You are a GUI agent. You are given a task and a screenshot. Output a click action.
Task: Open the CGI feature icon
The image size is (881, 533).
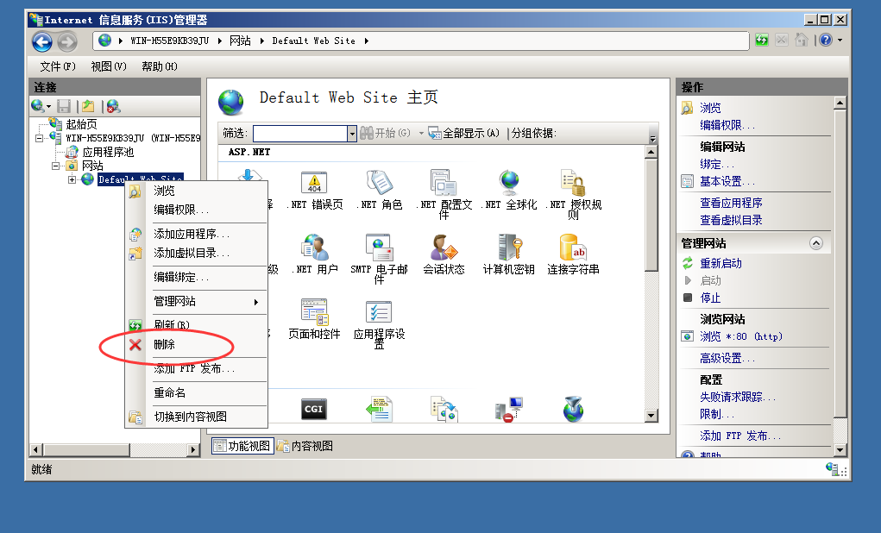tap(313, 410)
